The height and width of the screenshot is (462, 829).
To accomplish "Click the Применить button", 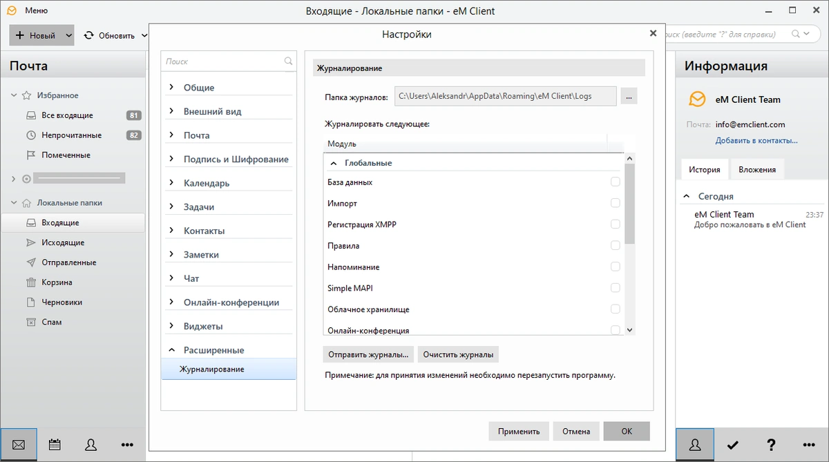I will point(519,431).
